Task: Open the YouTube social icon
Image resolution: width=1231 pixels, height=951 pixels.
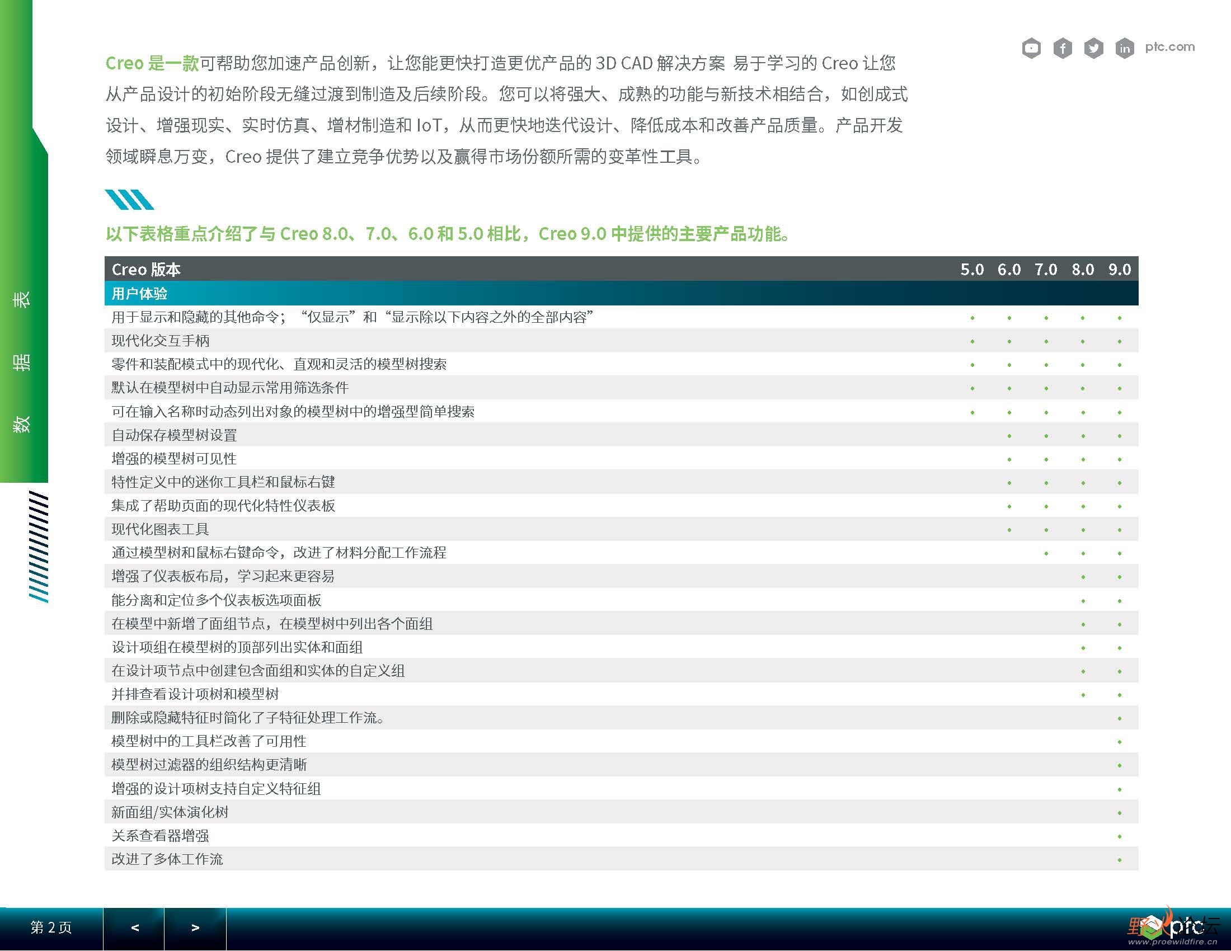Action: [1031, 49]
